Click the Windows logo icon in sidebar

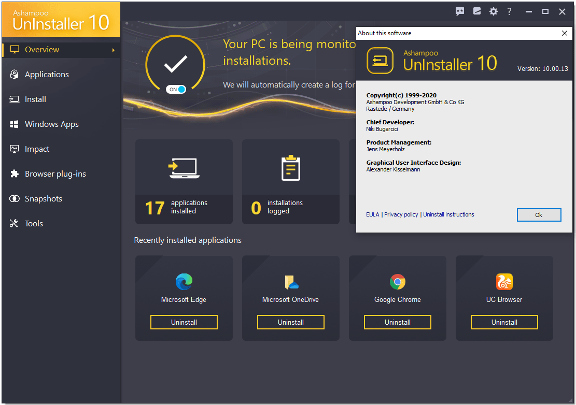[x=15, y=124]
